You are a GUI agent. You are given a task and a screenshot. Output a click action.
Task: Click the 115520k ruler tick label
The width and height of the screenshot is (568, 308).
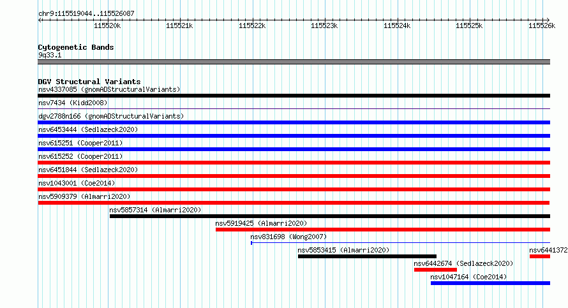click(x=107, y=26)
